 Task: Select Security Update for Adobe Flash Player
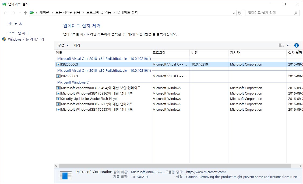[179, 99]
